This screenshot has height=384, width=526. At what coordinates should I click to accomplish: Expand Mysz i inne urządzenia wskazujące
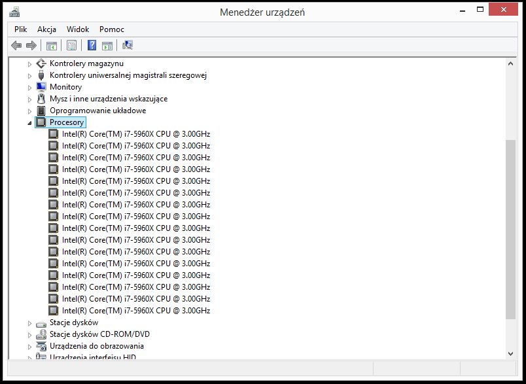(x=29, y=99)
